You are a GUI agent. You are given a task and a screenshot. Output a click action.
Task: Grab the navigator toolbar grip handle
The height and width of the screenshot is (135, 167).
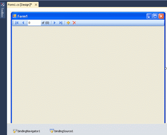(13, 22)
